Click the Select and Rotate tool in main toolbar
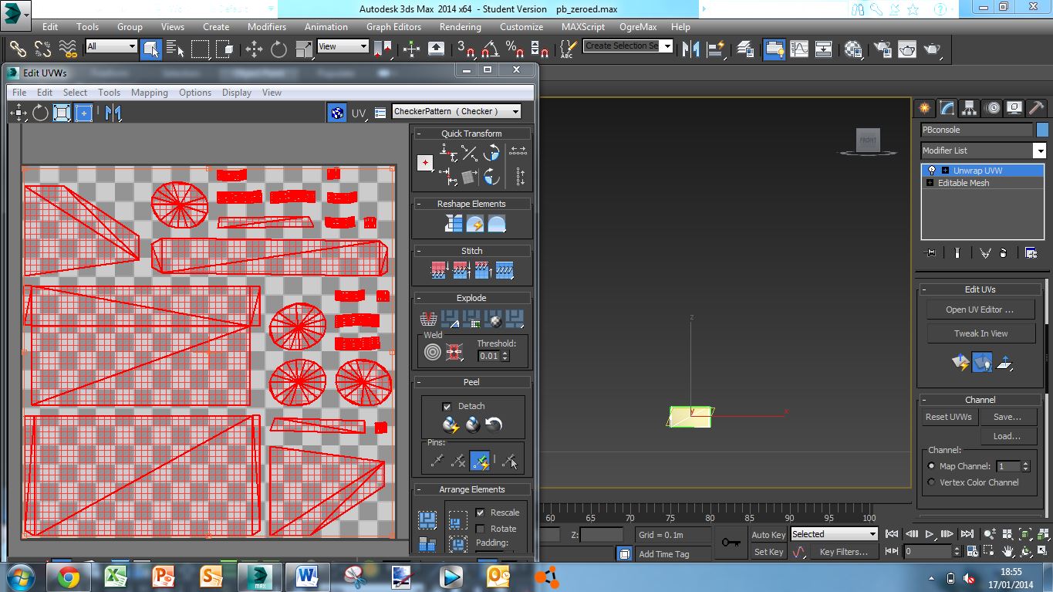This screenshot has height=592, width=1053. [x=278, y=49]
